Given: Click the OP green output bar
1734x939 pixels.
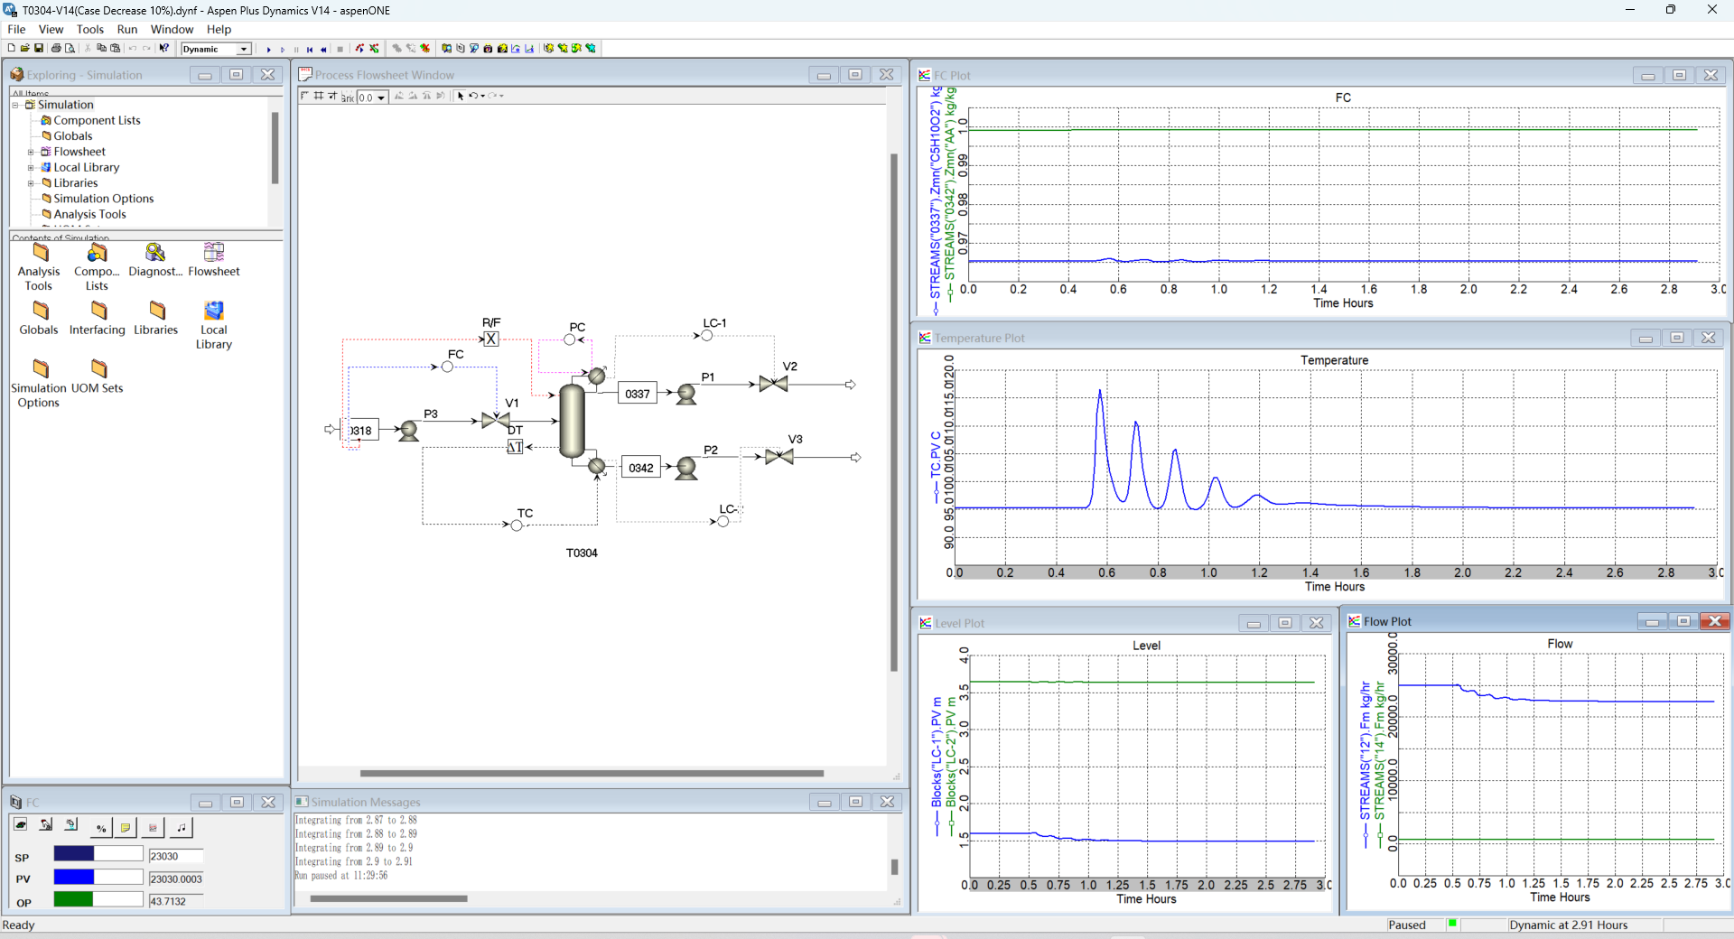Looking at the screenshot, I should tap(73, 899).
